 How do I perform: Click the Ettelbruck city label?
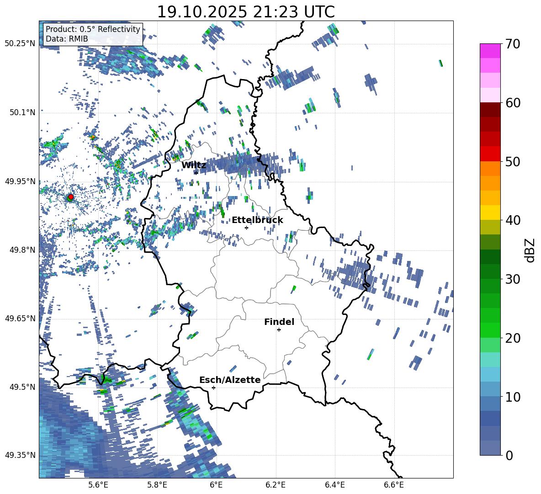point(257,220)
